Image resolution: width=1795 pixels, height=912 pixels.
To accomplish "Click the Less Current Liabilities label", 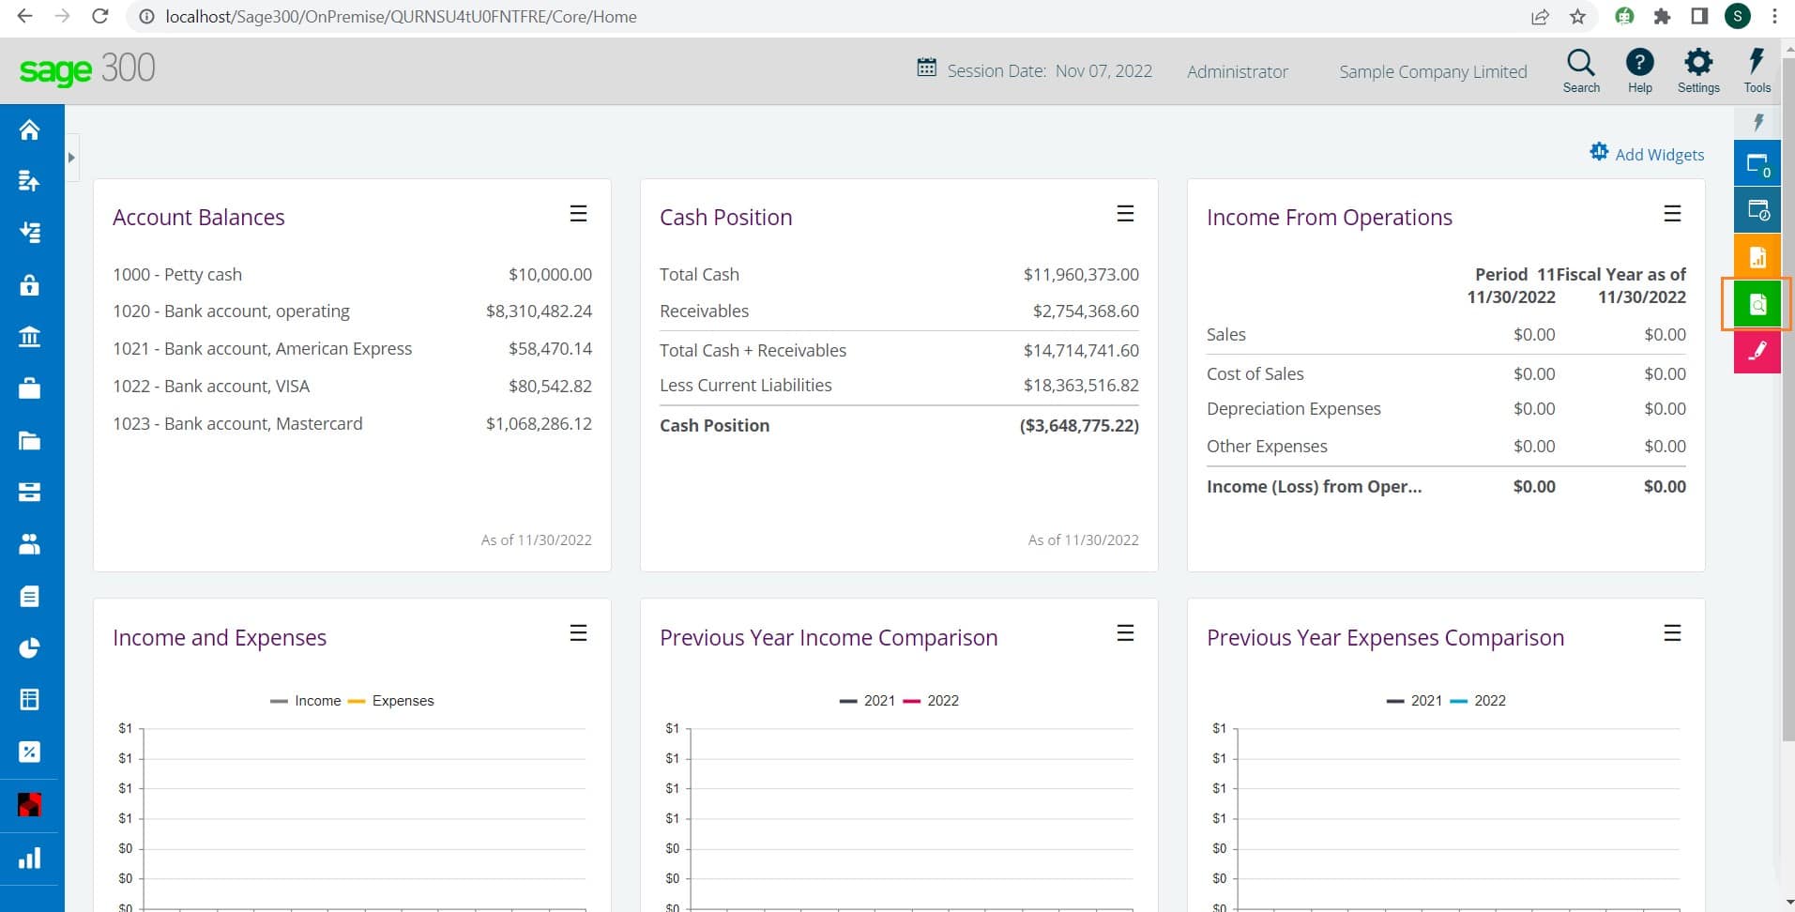I will pyautogui.click(x=745, y=385).
